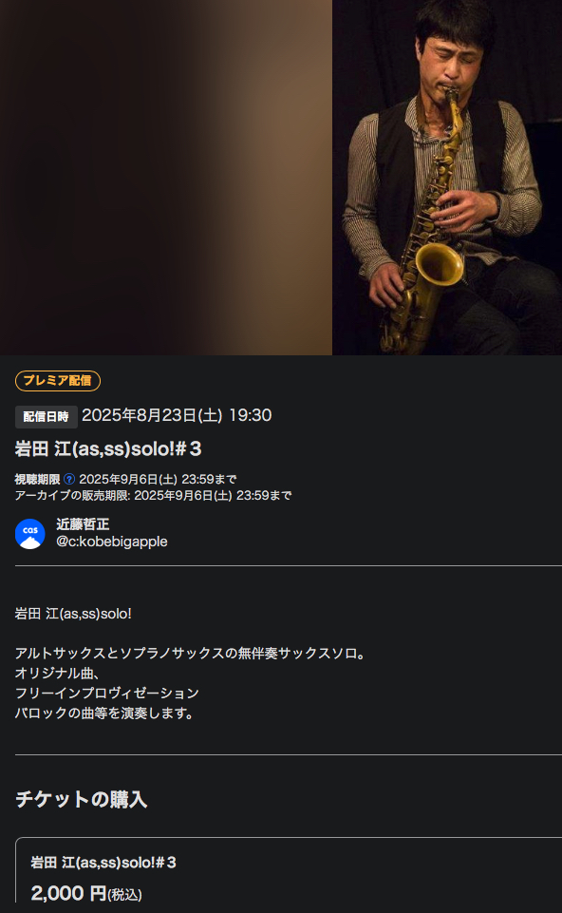The width and height of the screenshot is (562, 913).
Task: Open the @c:kobebigapple handle link
Action: click(112, 542)
